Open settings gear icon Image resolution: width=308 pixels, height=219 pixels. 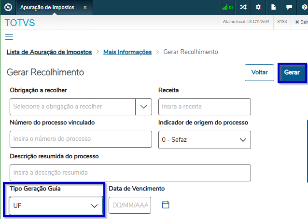[x=258, y=7]
